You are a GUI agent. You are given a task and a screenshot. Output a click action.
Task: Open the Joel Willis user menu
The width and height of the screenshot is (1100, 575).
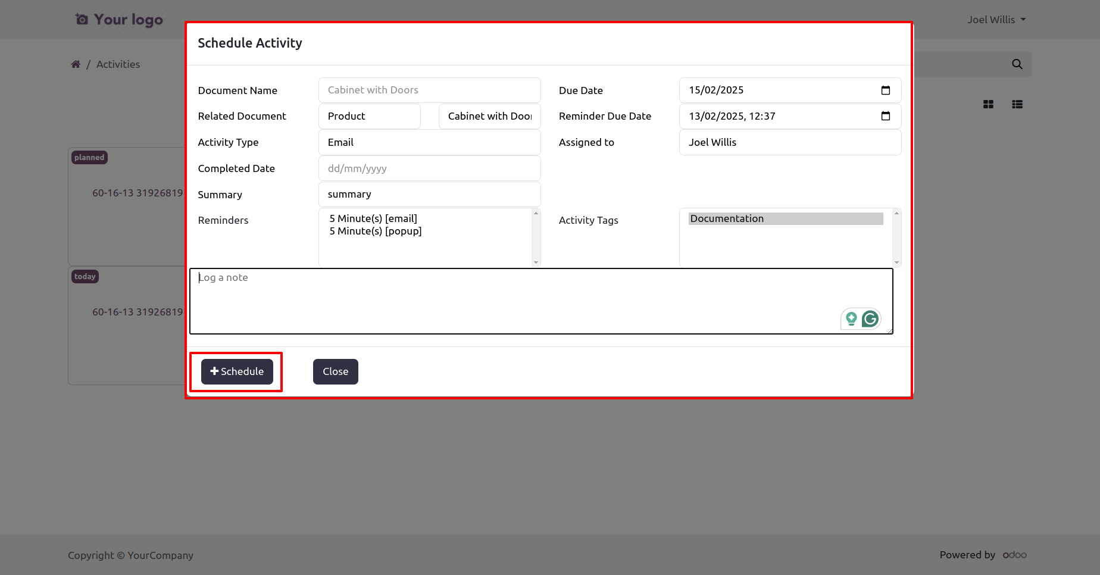tap(996, 20)
